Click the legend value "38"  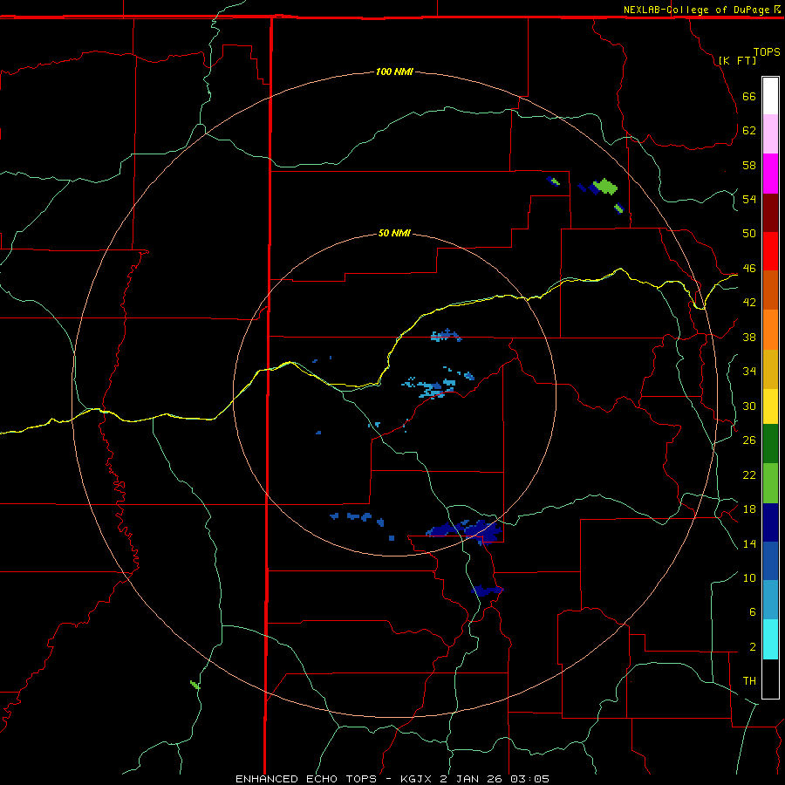pos(749,337)
